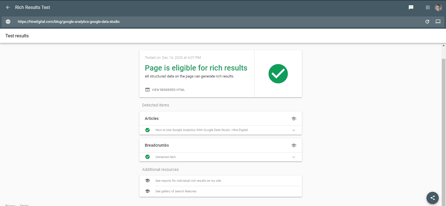Open See gallery of search features
Viewport: 446px width, 206px height.
tap(176, 191)
